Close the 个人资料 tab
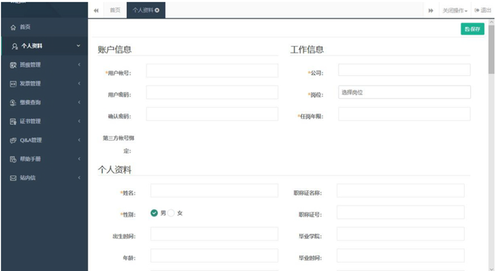The image size is (496, 271). coord(158,10)
